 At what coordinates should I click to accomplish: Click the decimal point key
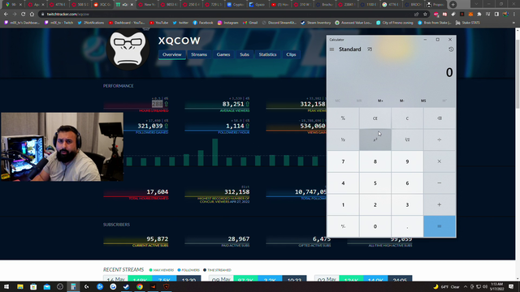tap(407, 226)
